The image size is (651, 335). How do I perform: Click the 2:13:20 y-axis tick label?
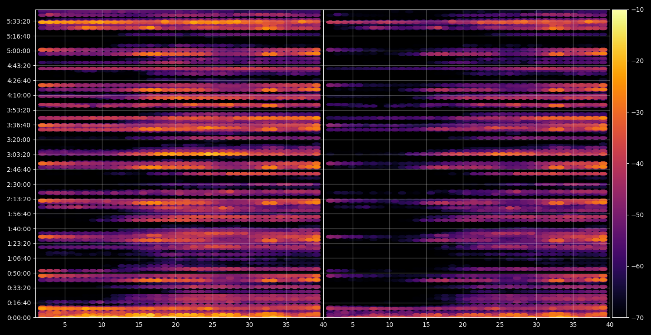(x=19, y=199)
